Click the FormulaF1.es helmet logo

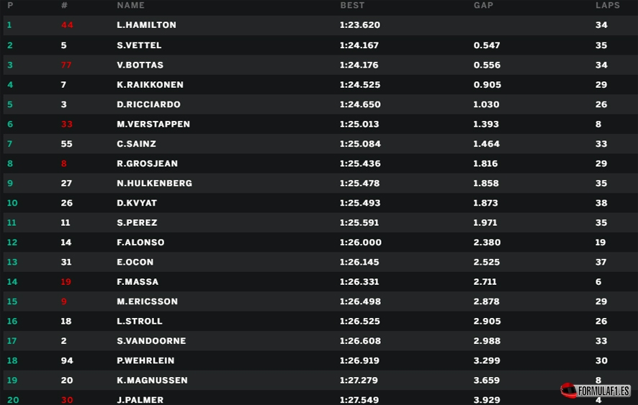pos(596,391)
